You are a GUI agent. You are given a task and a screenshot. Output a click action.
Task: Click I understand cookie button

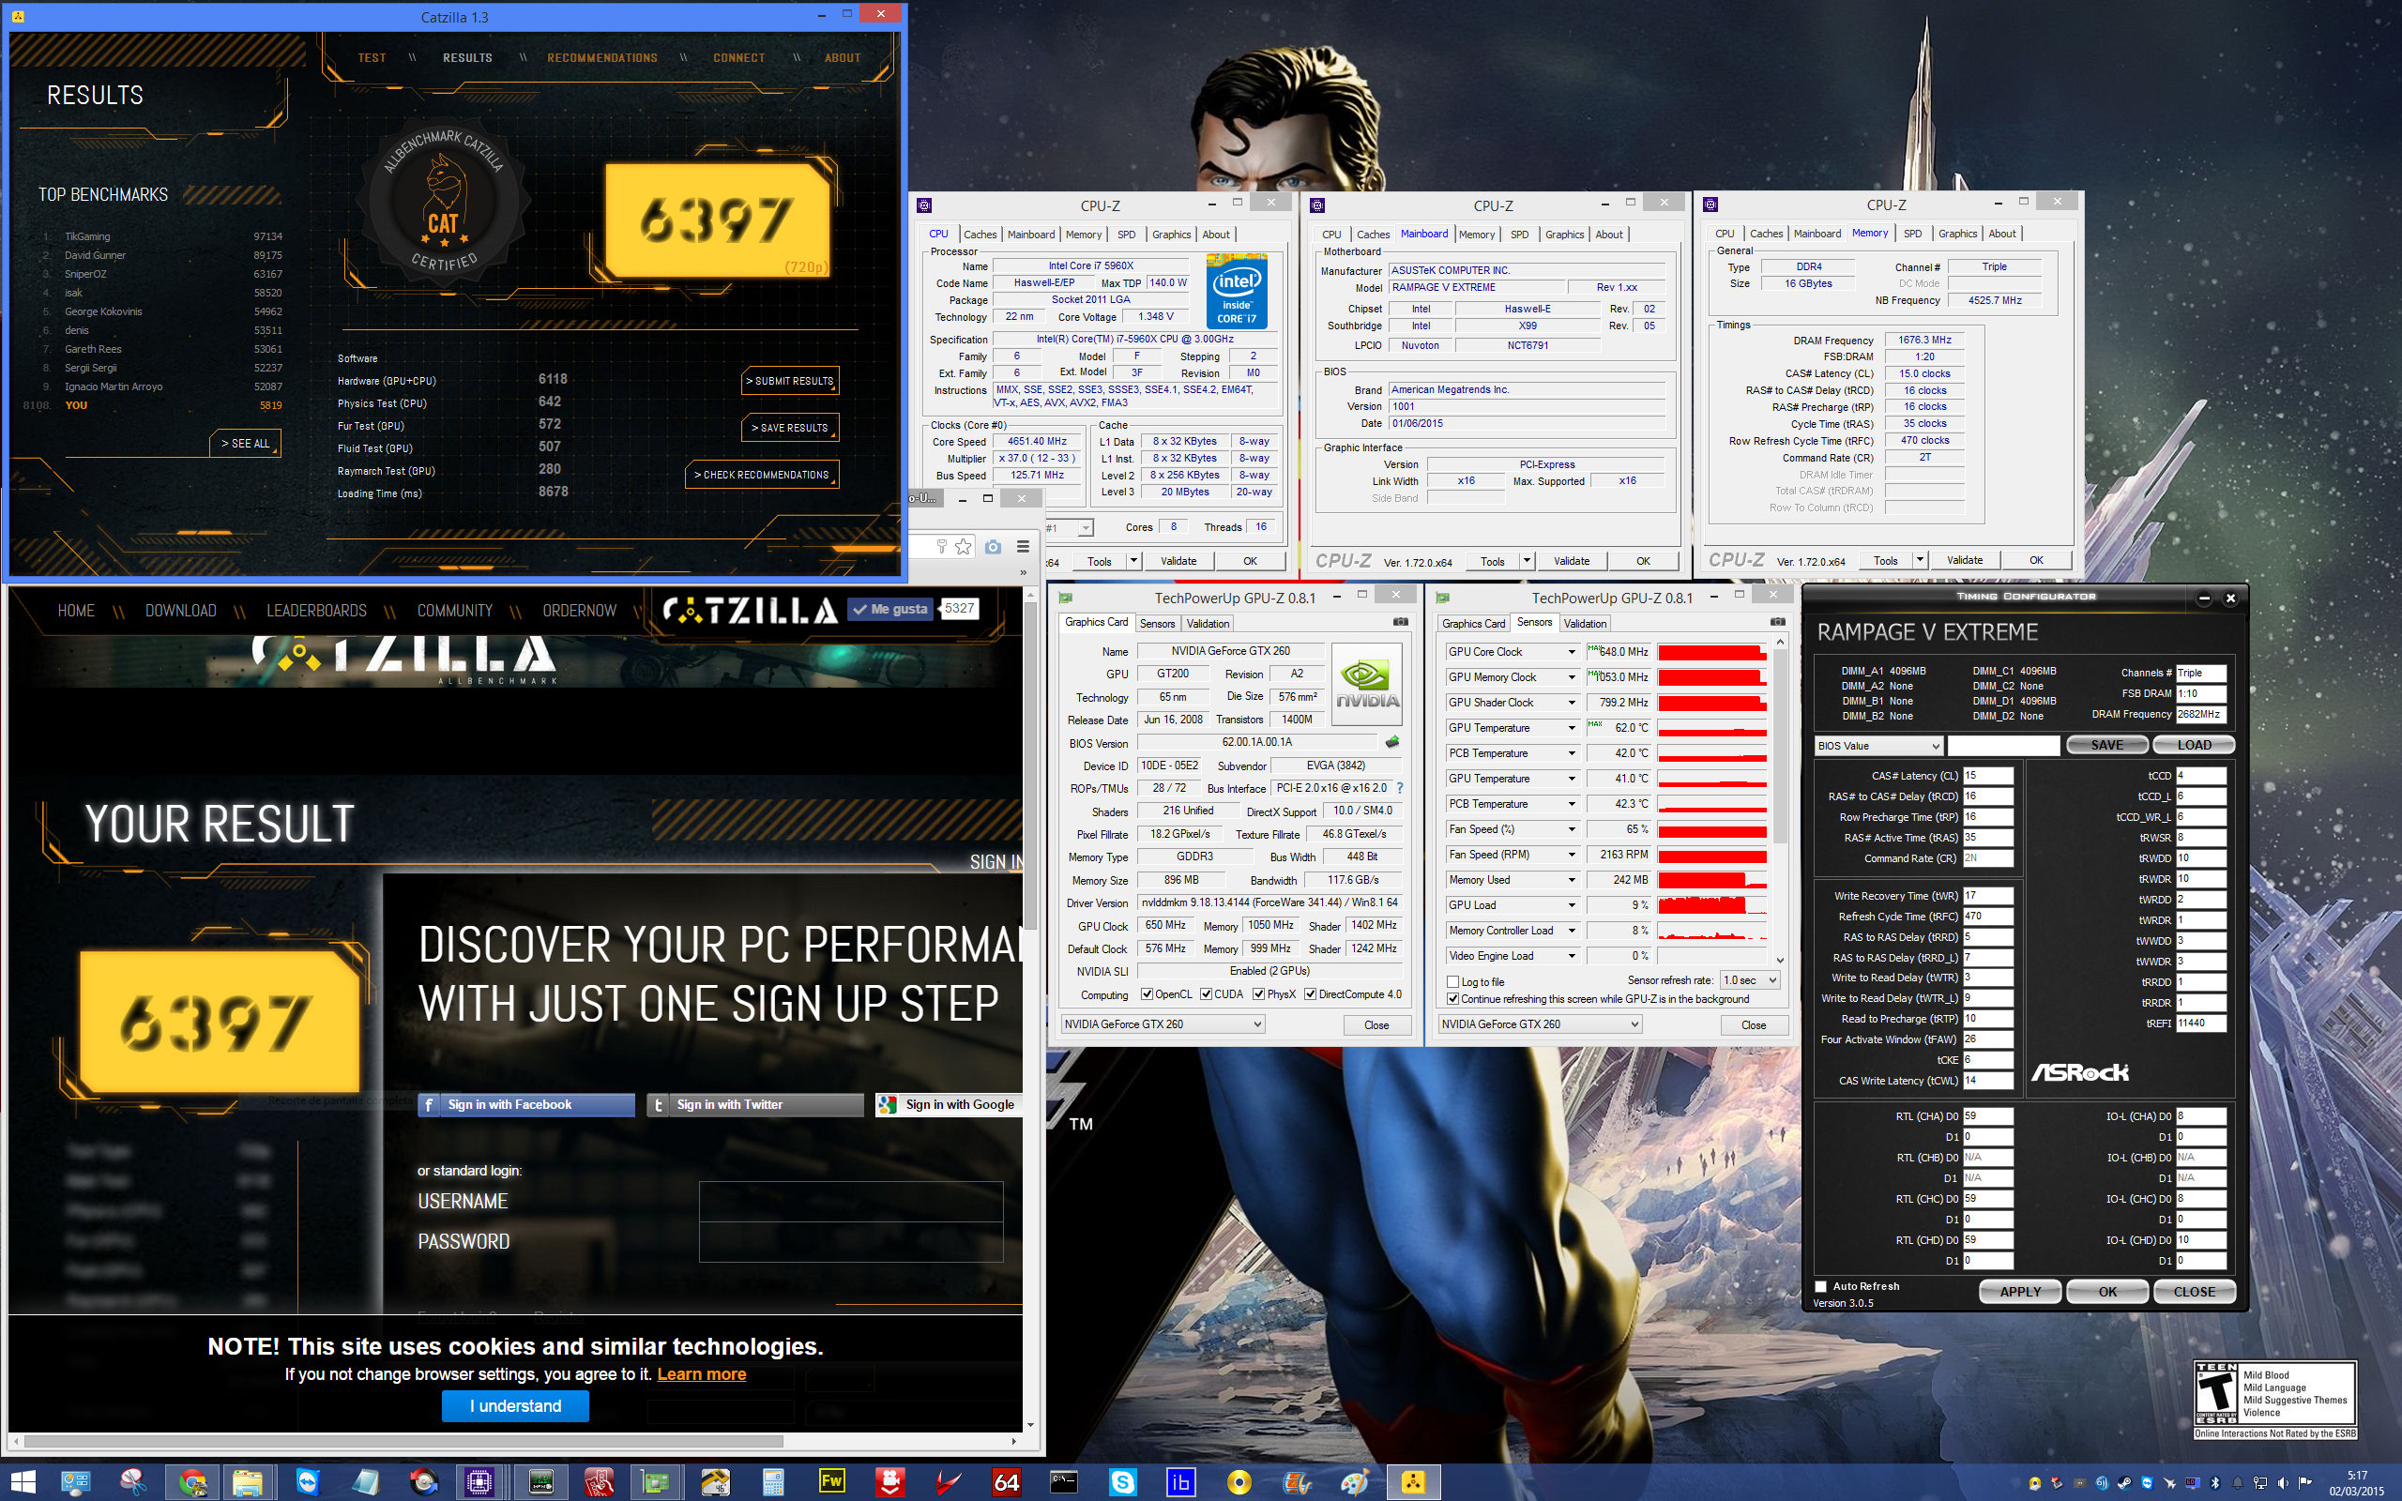click(515, 1406)
